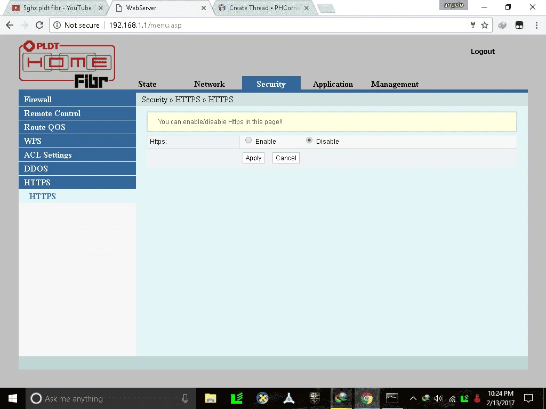Open the WPS sidebar section

pyautogui.click(x=77, y=141)
